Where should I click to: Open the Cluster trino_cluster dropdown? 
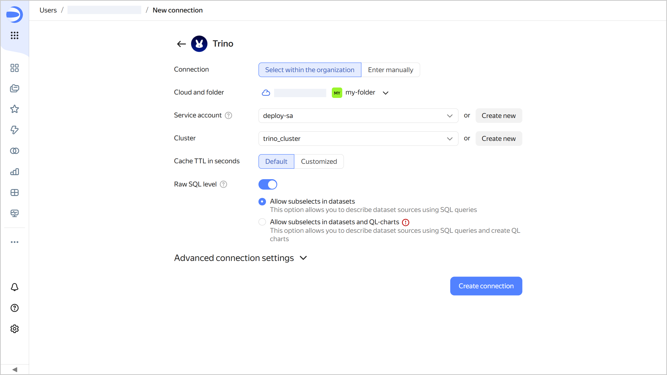point(358,139)
